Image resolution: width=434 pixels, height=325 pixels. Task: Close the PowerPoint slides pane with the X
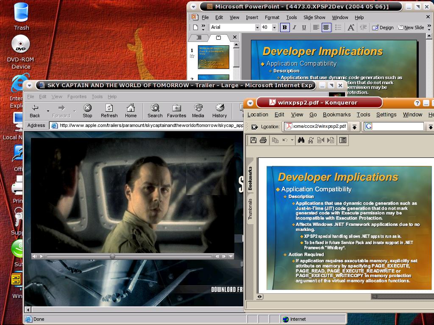(x=235, y=37)
